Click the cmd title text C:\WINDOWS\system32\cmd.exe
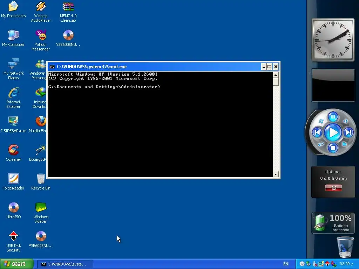The width and height of the screenshot is (359, 269). click(x=92, y=67)
